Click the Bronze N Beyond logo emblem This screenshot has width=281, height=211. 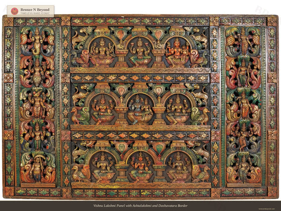(x=15, y=11)
